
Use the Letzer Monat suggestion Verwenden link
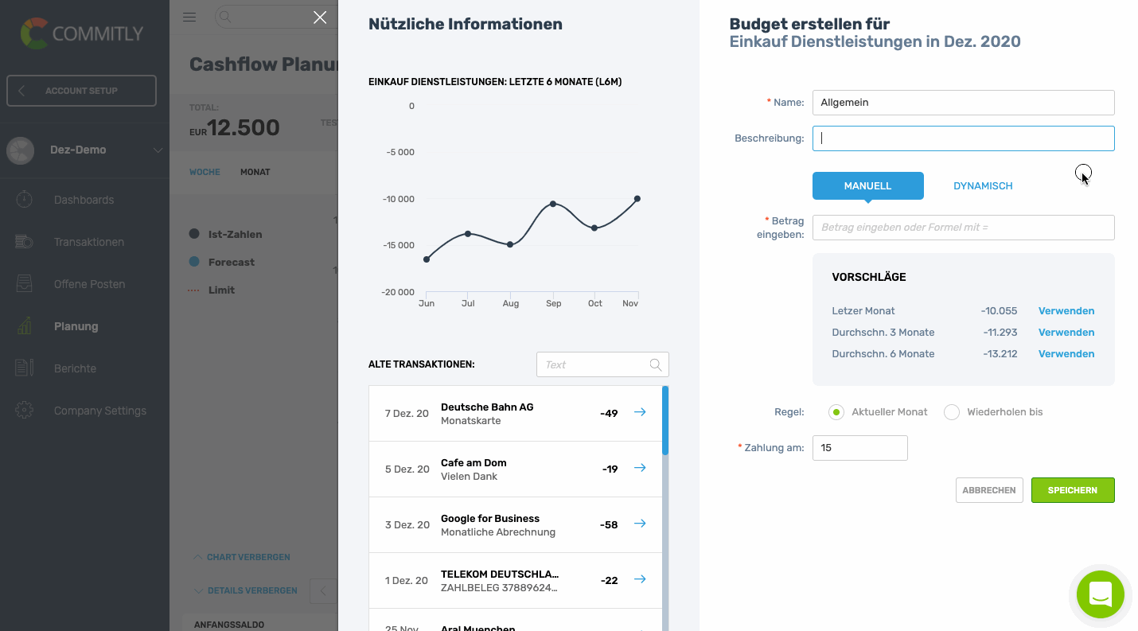pyautogui.click(x=1066, y=311)
